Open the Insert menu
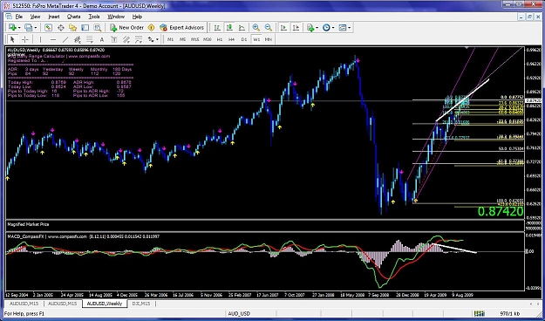The height and width of the screenshot is (321, 545). coord(53,17)
